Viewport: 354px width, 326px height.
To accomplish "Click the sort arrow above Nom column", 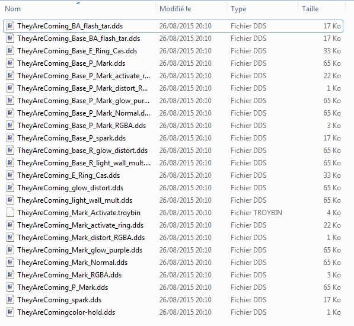I will 78,3.
